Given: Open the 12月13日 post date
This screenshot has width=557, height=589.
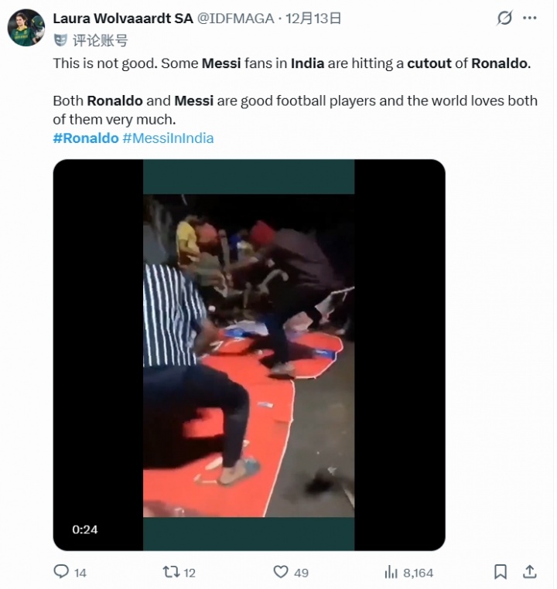Looking at the screenshot, I should tap(313, 19).
